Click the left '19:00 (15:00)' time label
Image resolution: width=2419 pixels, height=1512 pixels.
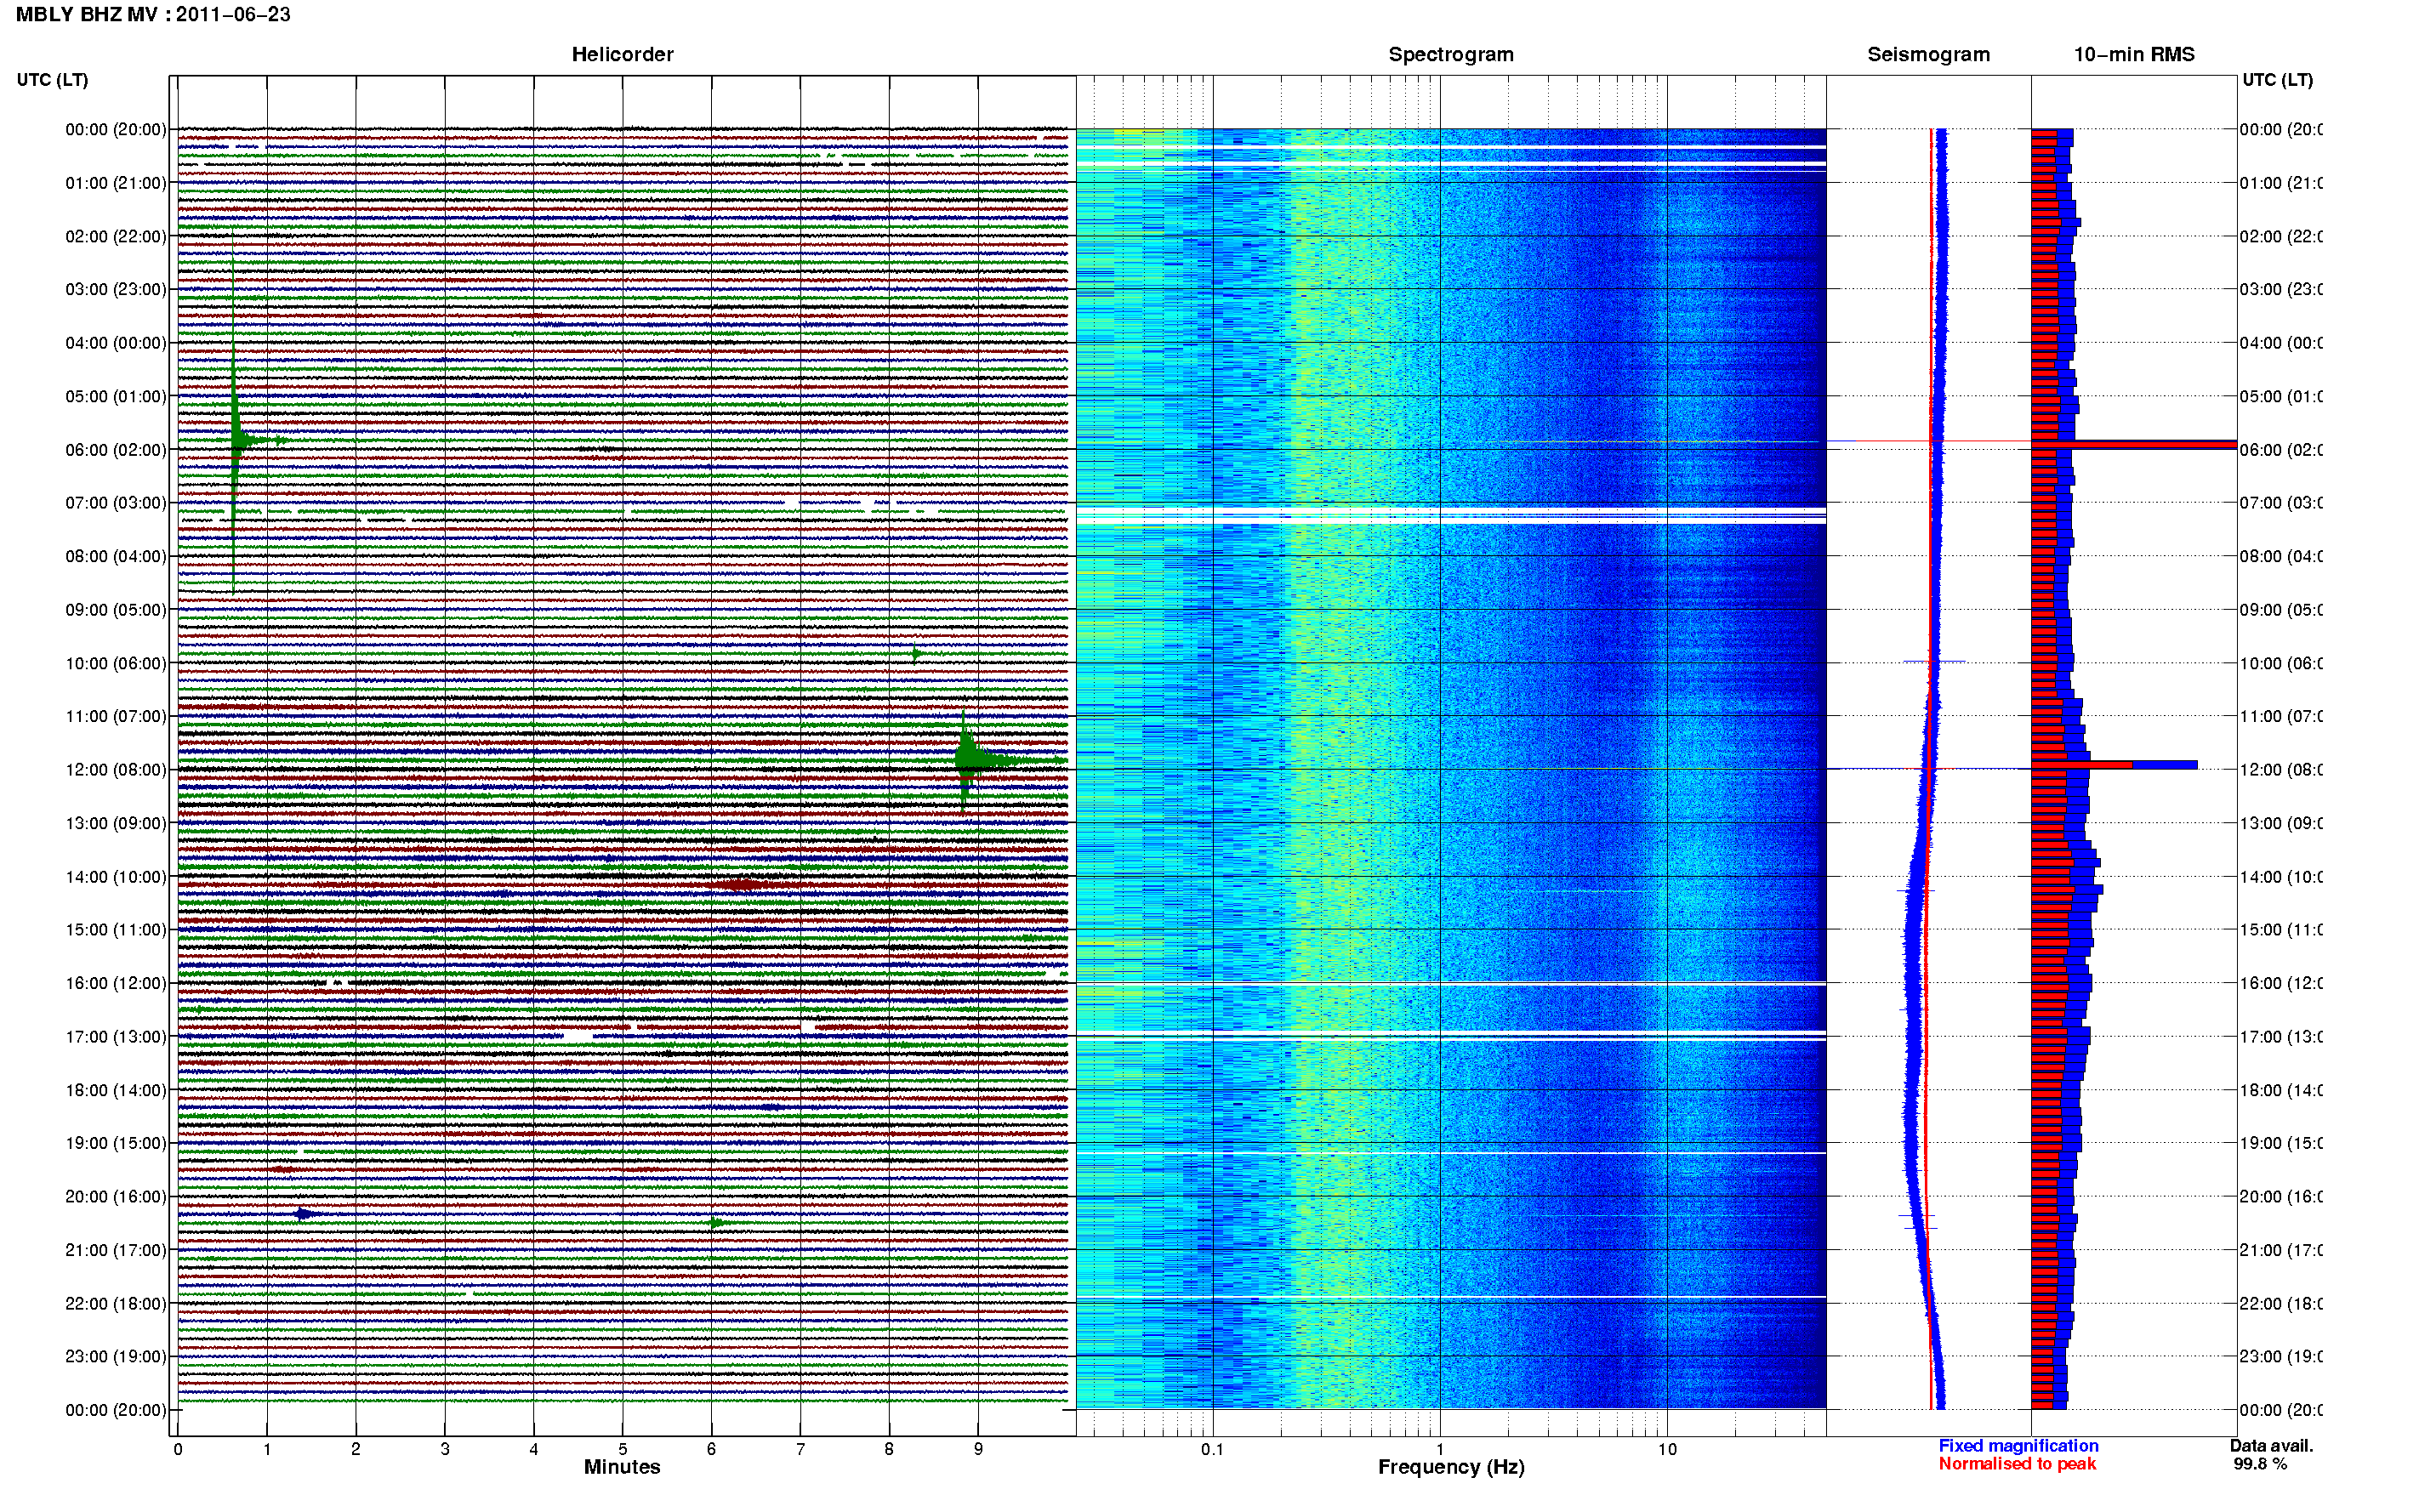116,1143
